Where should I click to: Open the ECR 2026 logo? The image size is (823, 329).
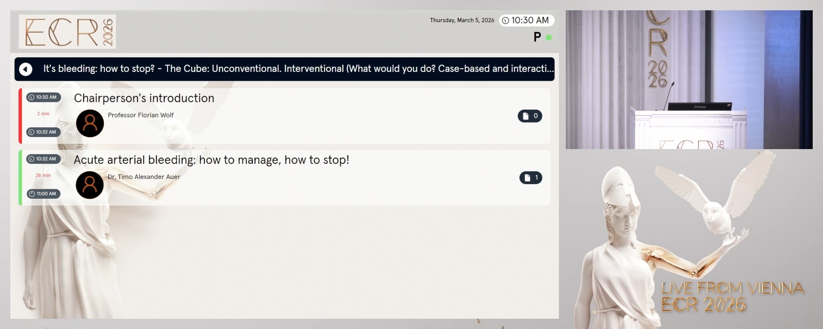coord(67,32)
